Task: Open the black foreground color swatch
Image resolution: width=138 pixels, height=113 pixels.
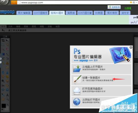Action: point(4,106)
